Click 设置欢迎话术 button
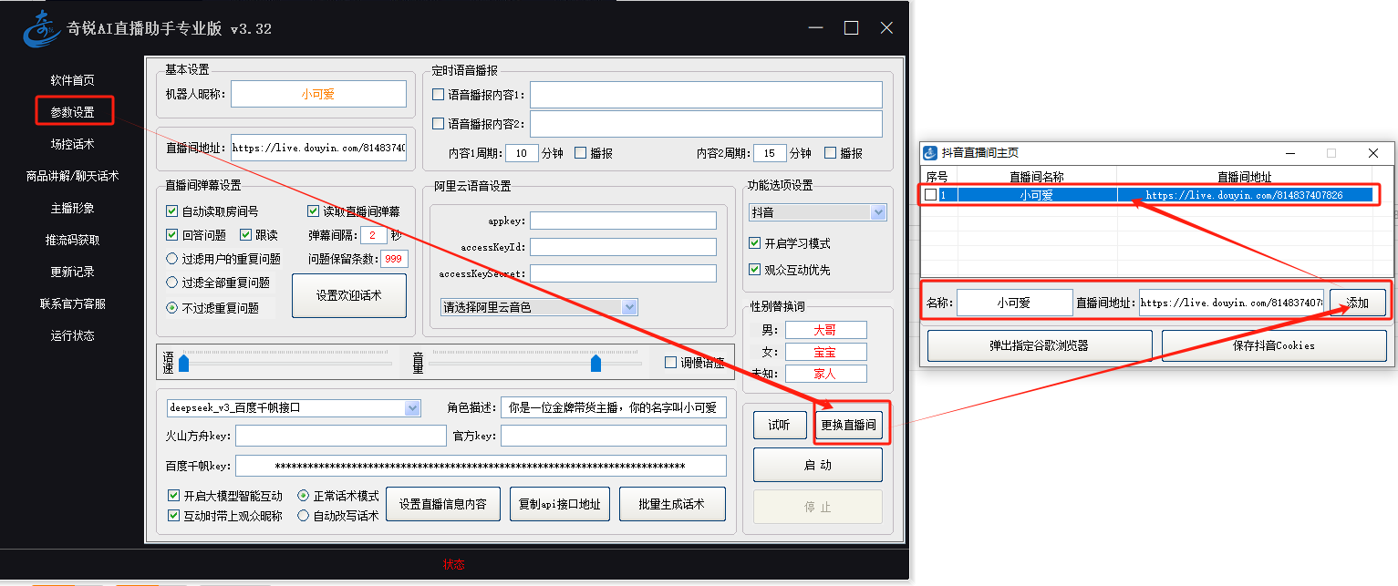The image size is (1398, 586). click(349, 295)
